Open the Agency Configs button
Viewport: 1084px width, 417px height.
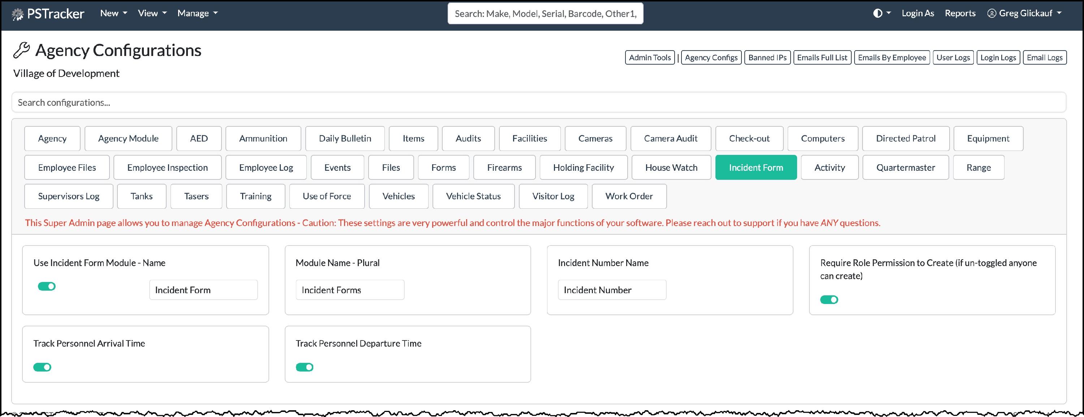(711, 58)
